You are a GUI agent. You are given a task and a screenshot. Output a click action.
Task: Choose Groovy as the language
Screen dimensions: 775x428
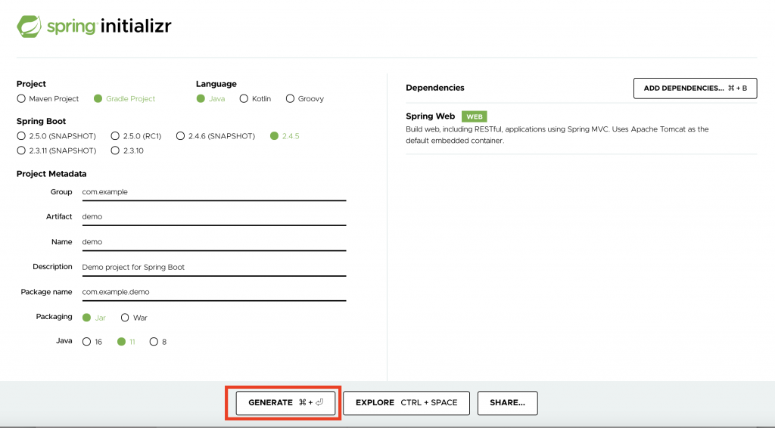tap(290, 99)
